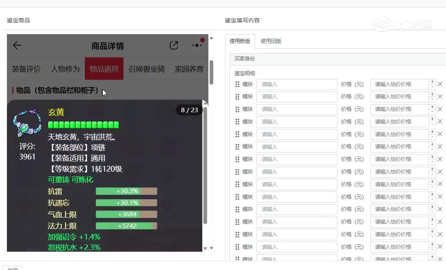Click the item name text 玄黄
The image size is (446, 270).
[x=56, y=112]
